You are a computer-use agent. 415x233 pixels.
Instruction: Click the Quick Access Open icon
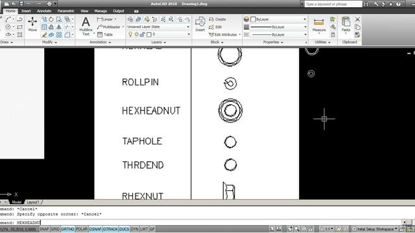tap(14, 4)
